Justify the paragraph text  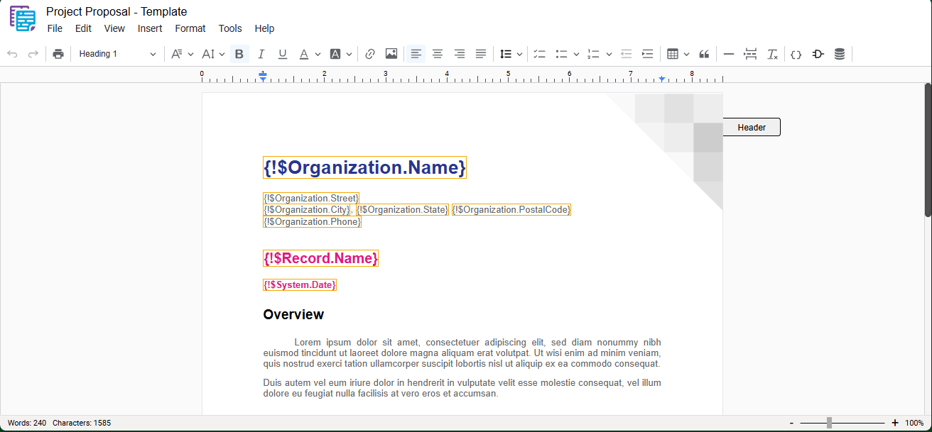click(x=481, y=54)
